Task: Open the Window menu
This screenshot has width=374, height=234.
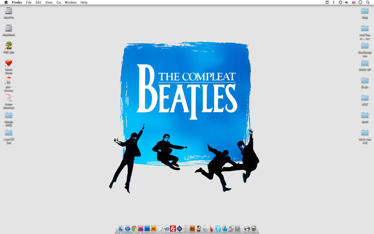Action: [71, 2]
